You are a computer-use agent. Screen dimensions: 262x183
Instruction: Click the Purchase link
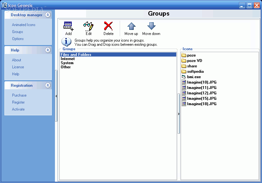[19, 95]
